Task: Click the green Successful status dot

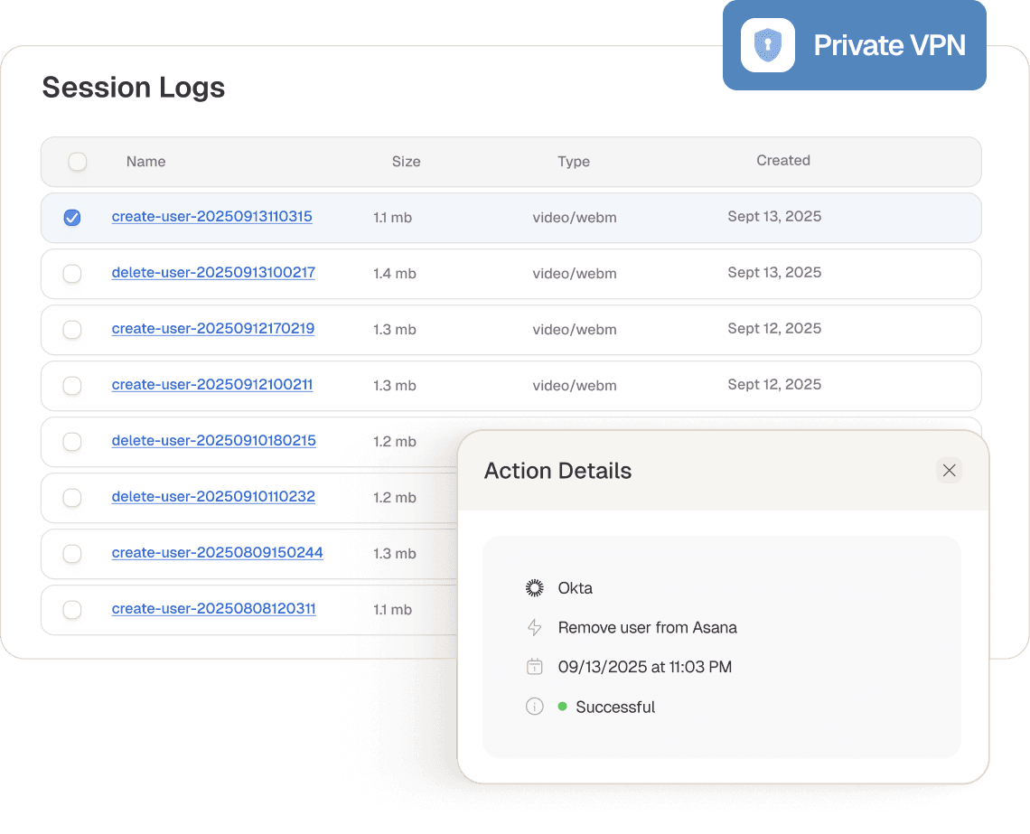Action: pyautogui.click(x=561, y=707)
